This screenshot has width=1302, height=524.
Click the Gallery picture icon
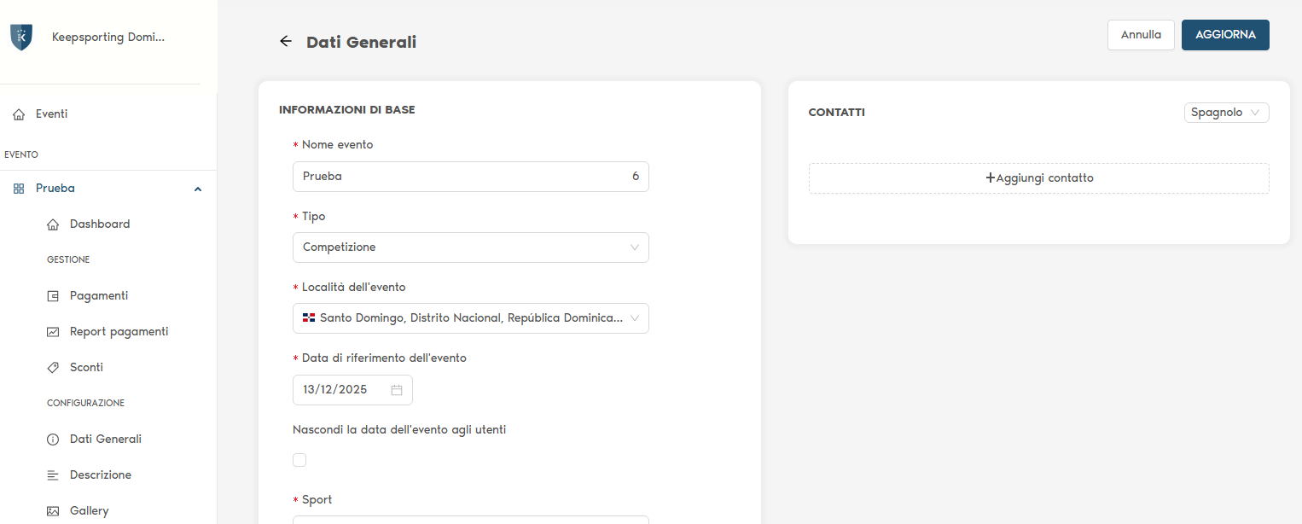[53, 511]
